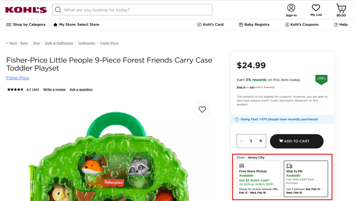This screenshot has height=201, width=355.
Task: Open the shopping cart icon
Action: coord(341,8)
